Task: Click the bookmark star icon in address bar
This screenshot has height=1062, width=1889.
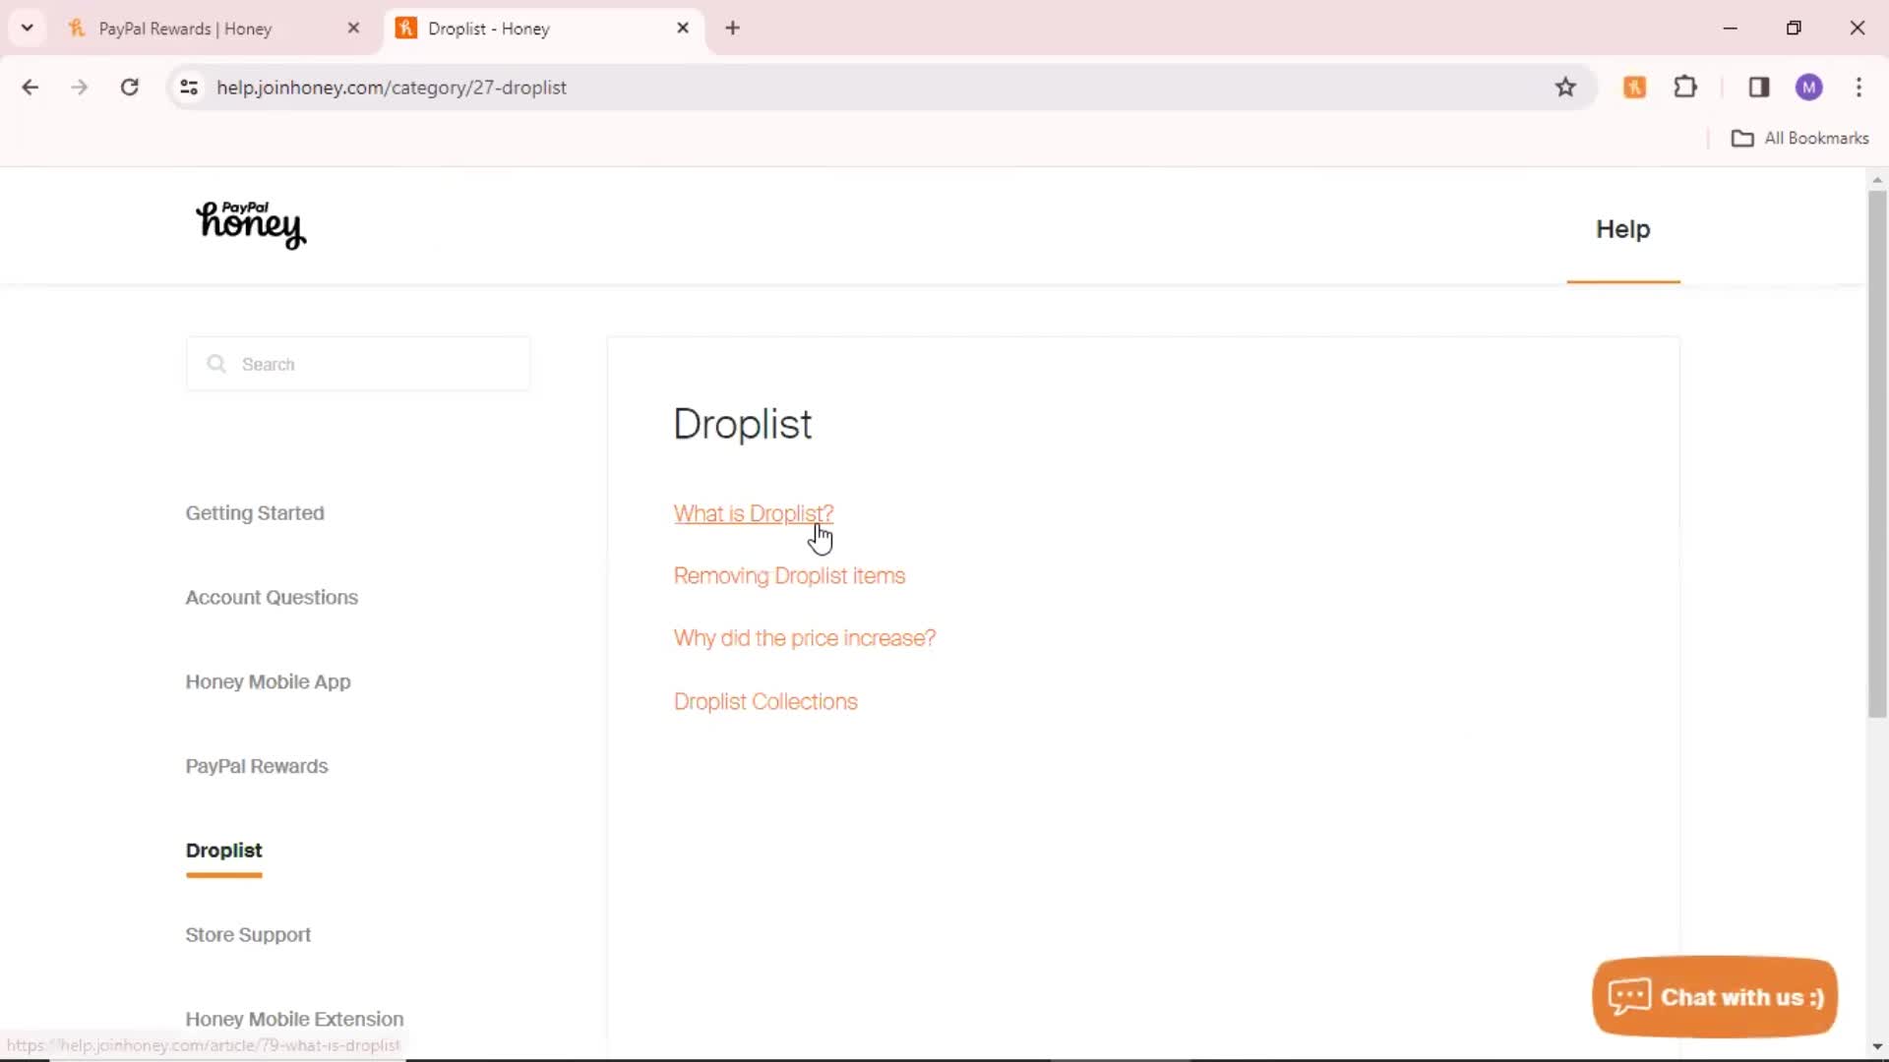Action: click(1566, 87)
